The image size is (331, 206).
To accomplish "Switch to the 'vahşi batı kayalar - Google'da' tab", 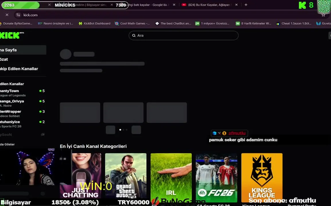I will click(x=148, y=5).
